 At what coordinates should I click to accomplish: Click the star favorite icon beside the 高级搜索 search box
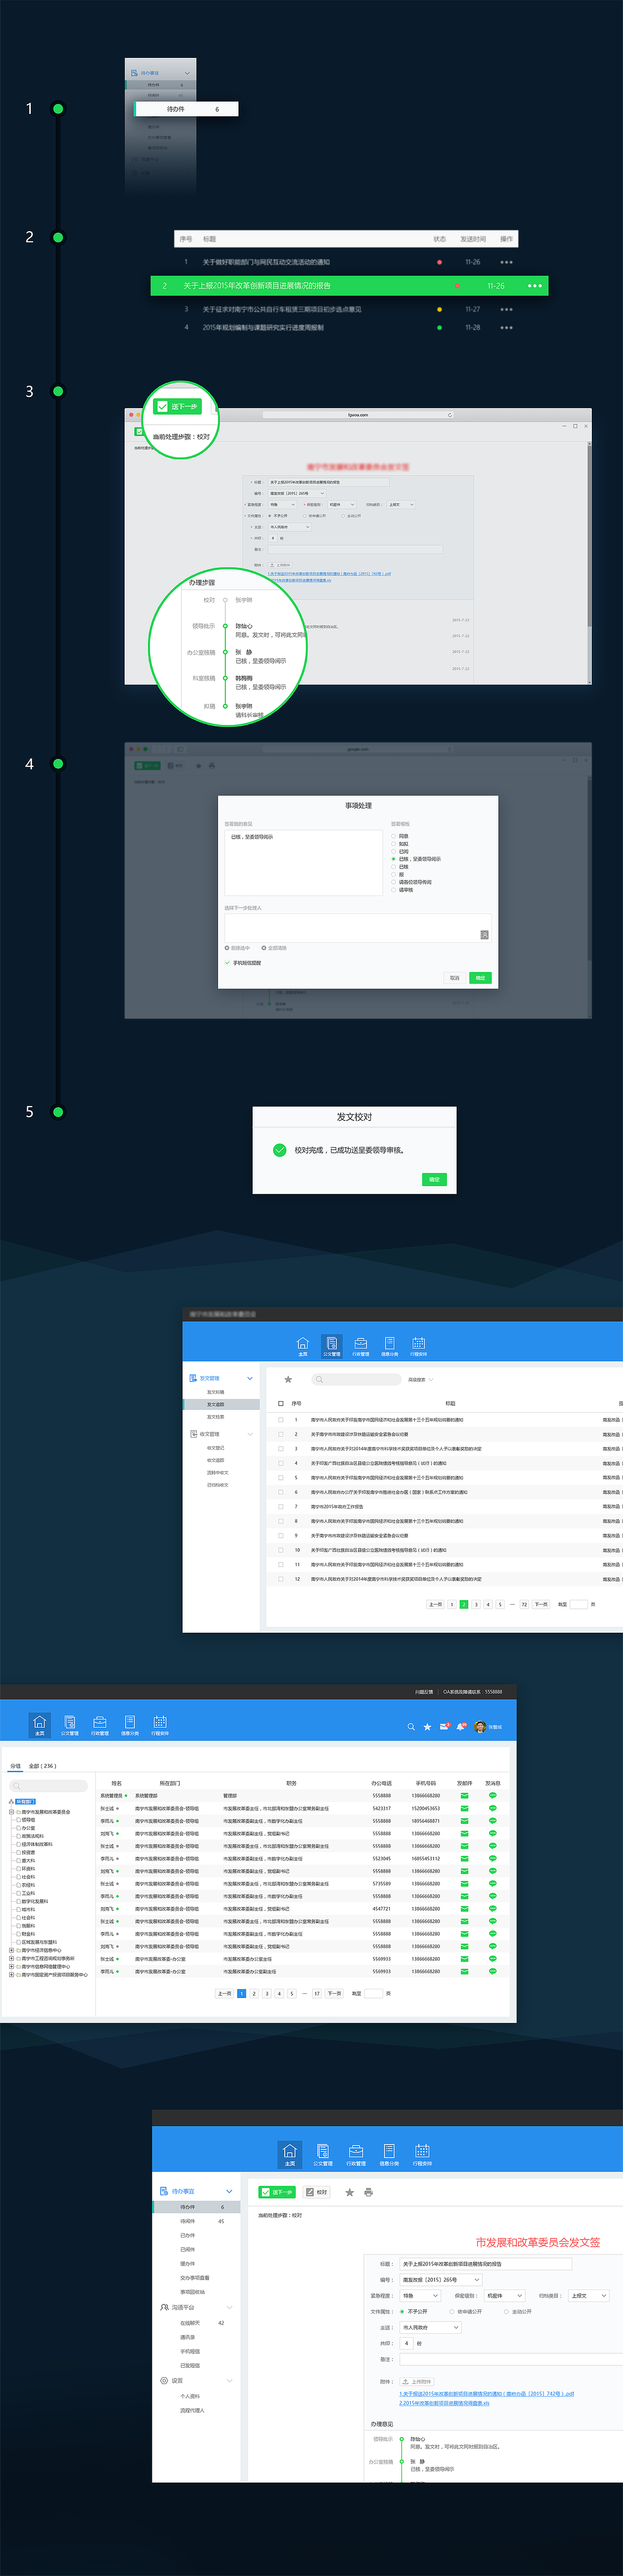coord(288,1379)
